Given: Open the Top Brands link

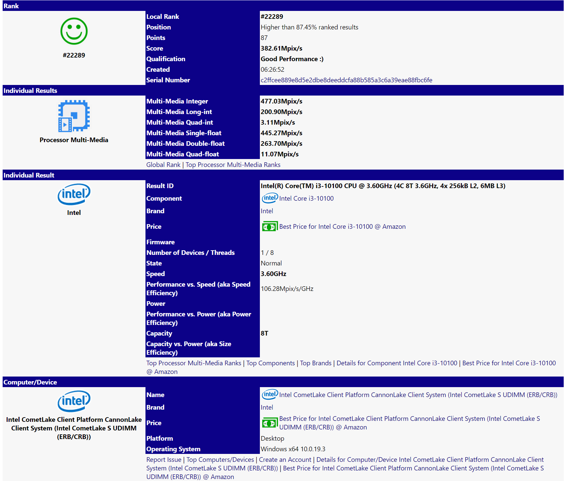Looking at the screenshot, I should (316, 363).
